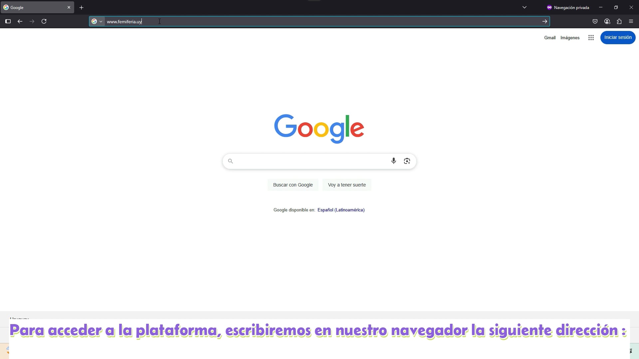Open the extensions puzzle icon
Image resolution: width=639 pixels, height=359 pixels.
pos(619,21)
